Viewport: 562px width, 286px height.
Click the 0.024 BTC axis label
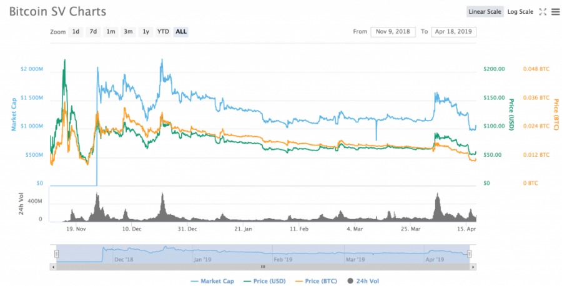(x=536, y=126)
